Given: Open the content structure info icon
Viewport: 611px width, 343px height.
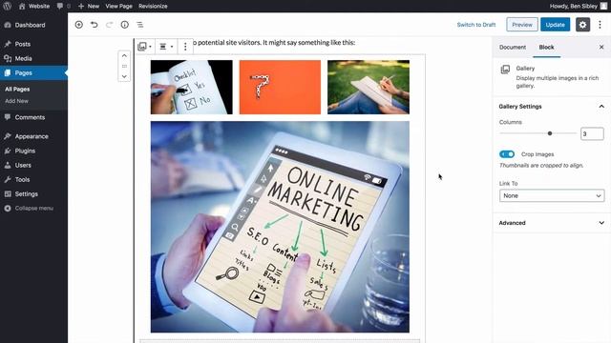Looking at the screenshot, I should (125, 25).
